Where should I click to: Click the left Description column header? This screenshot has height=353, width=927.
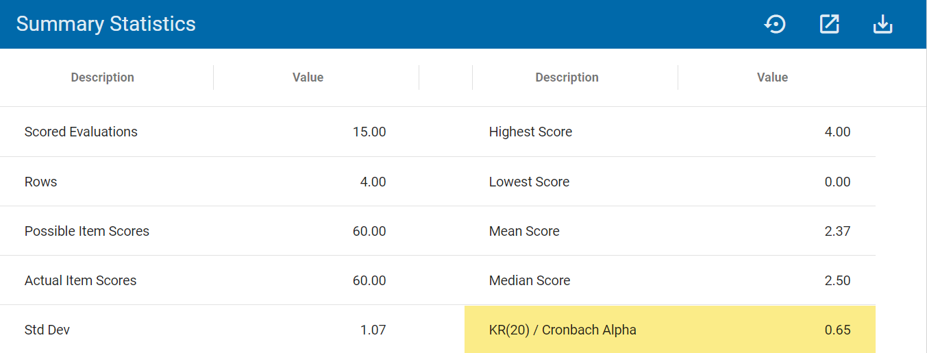click(103, 77)
